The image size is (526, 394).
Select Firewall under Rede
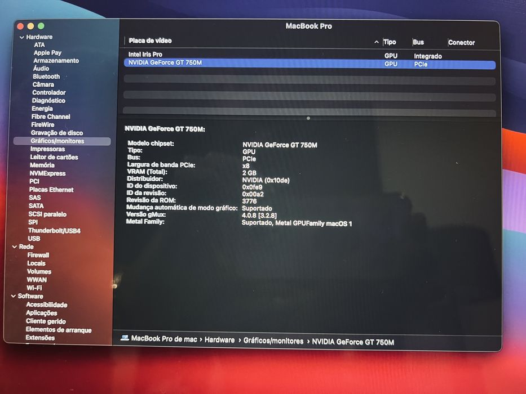[38, 256]
